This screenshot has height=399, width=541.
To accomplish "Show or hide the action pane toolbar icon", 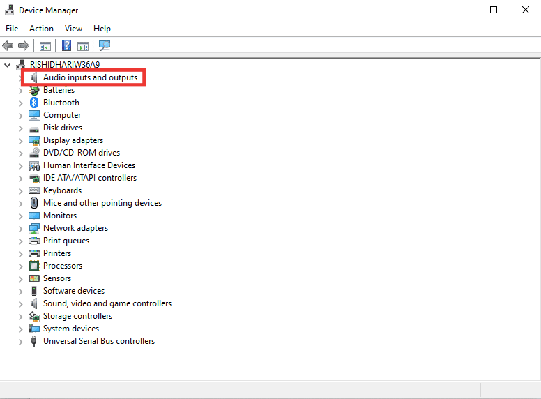I will 83,45.
